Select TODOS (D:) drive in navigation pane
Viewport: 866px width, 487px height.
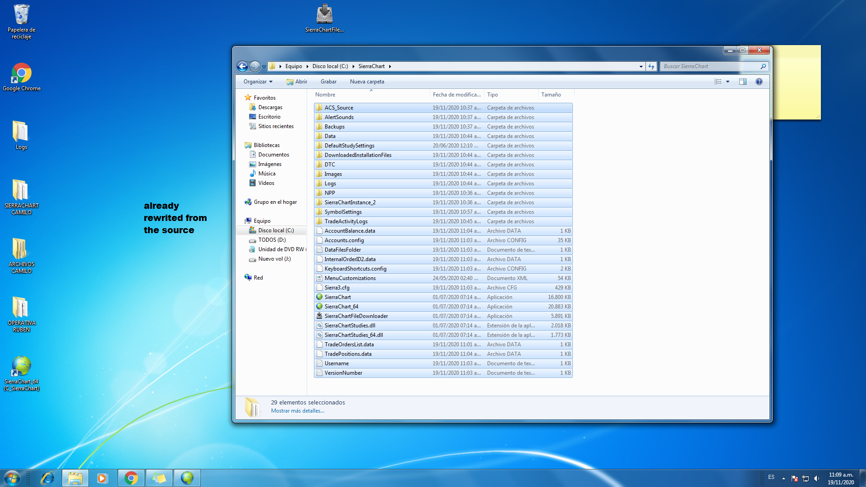click(x=272, y=240)
